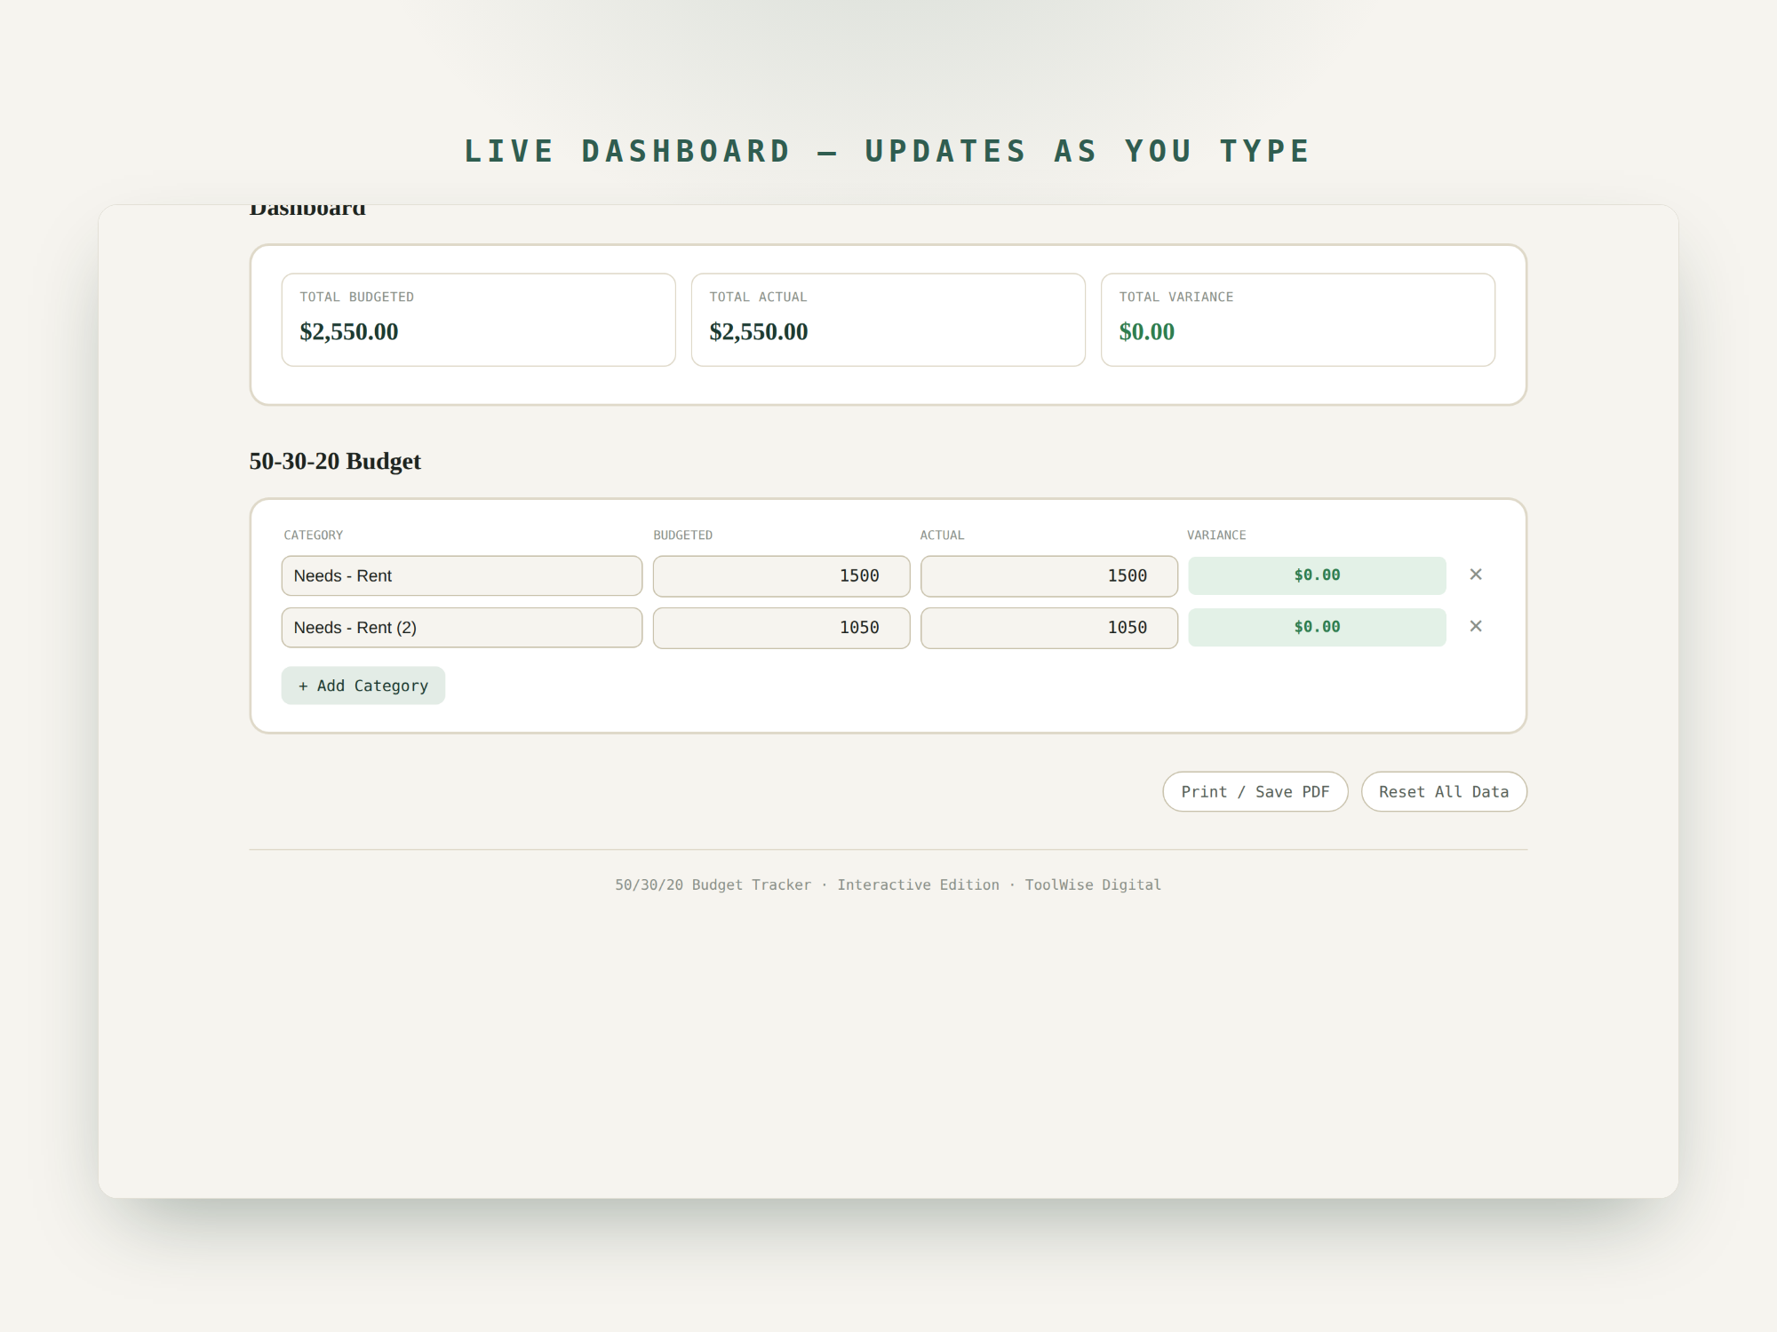Remove the Needs - Rent row

(1476, 575)
